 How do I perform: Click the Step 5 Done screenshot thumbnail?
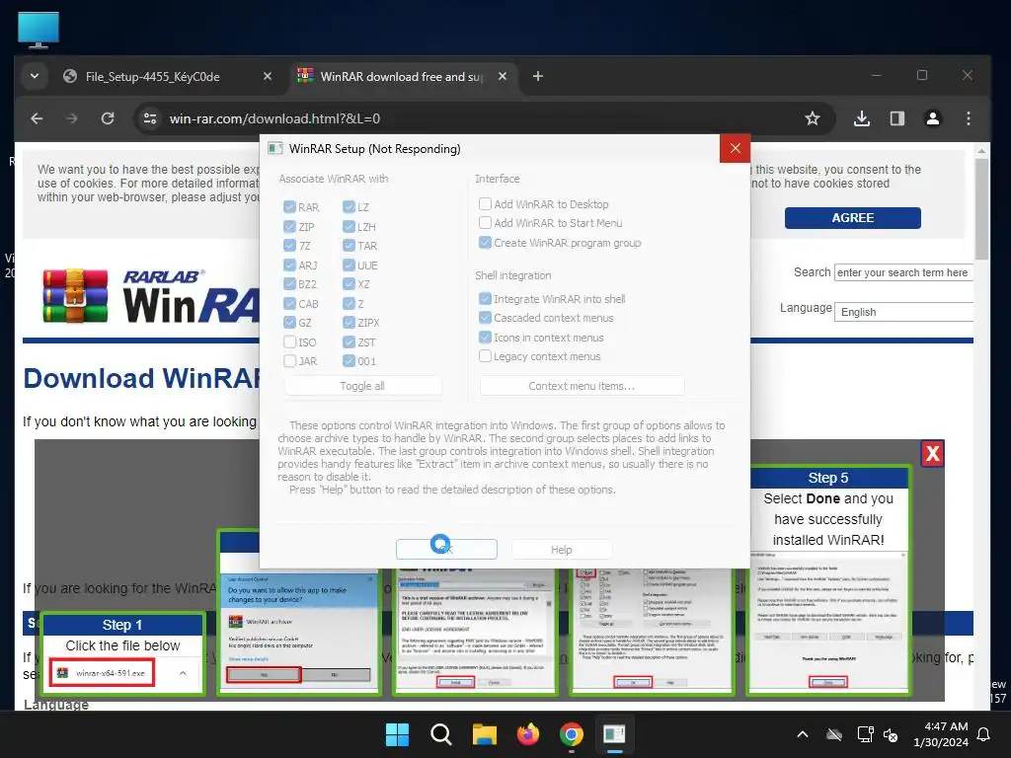tap(828, 622)
